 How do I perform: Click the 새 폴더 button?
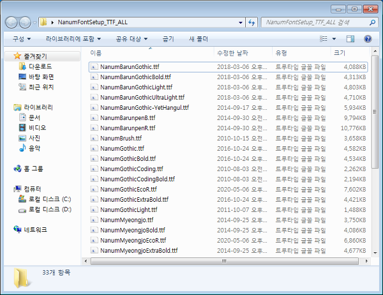point(199,39)
